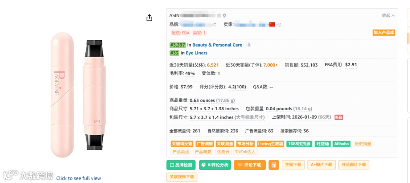410x183 pixels.
Task: Run 品牌检测 brand check
Action: click(x=181, y=165)
